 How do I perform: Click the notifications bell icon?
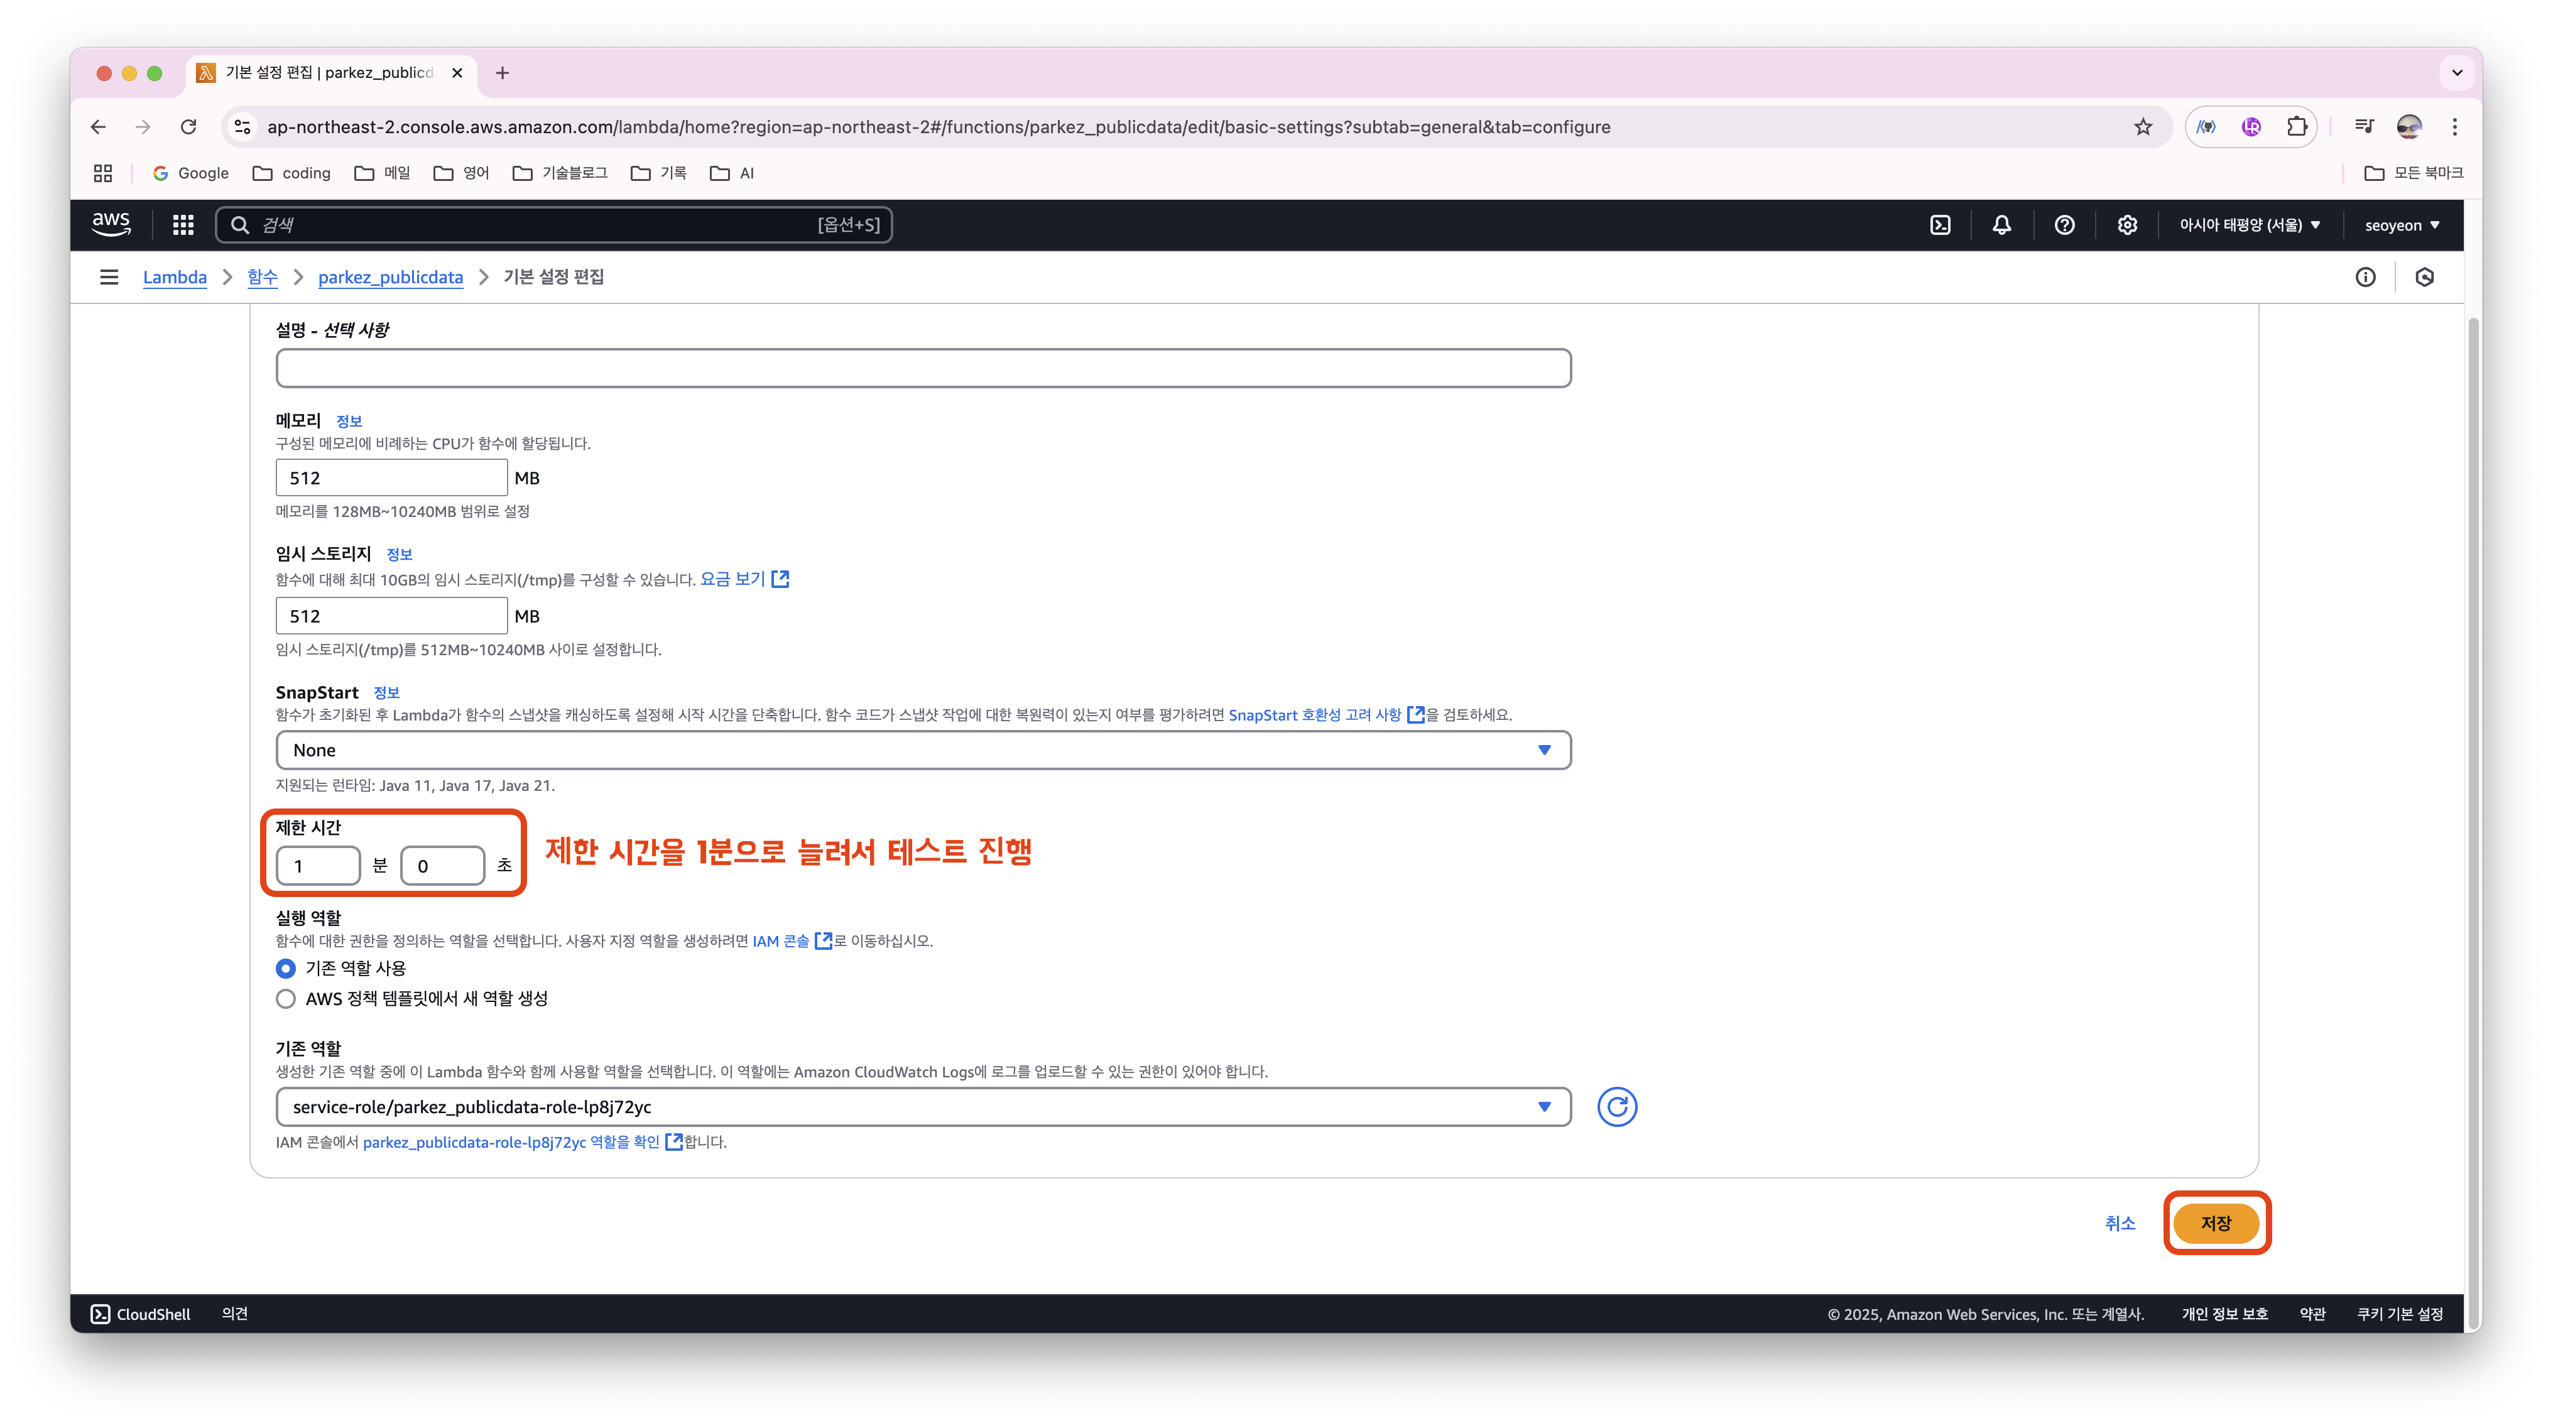tap(2002, 225)
